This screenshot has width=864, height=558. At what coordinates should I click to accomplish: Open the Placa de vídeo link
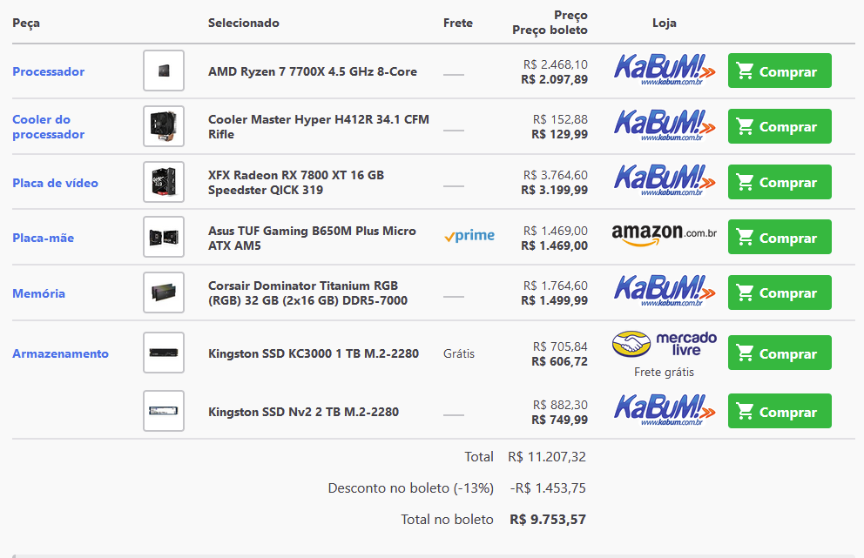[x=55, y=183]
